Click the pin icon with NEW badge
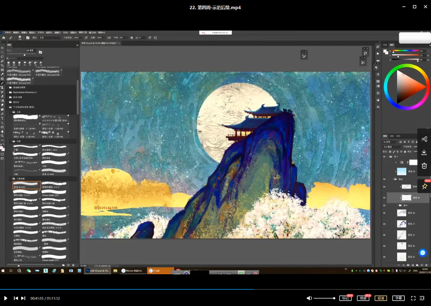This screenshot has height=306, width=431. click(424, 186)
